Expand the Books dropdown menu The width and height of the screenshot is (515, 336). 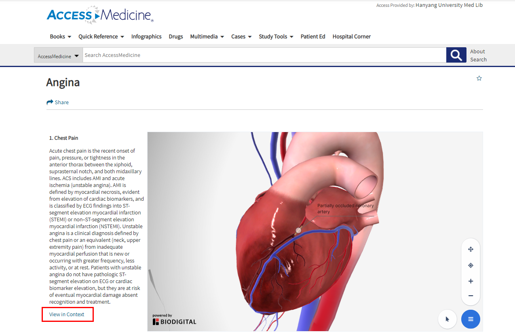point(61,36)
